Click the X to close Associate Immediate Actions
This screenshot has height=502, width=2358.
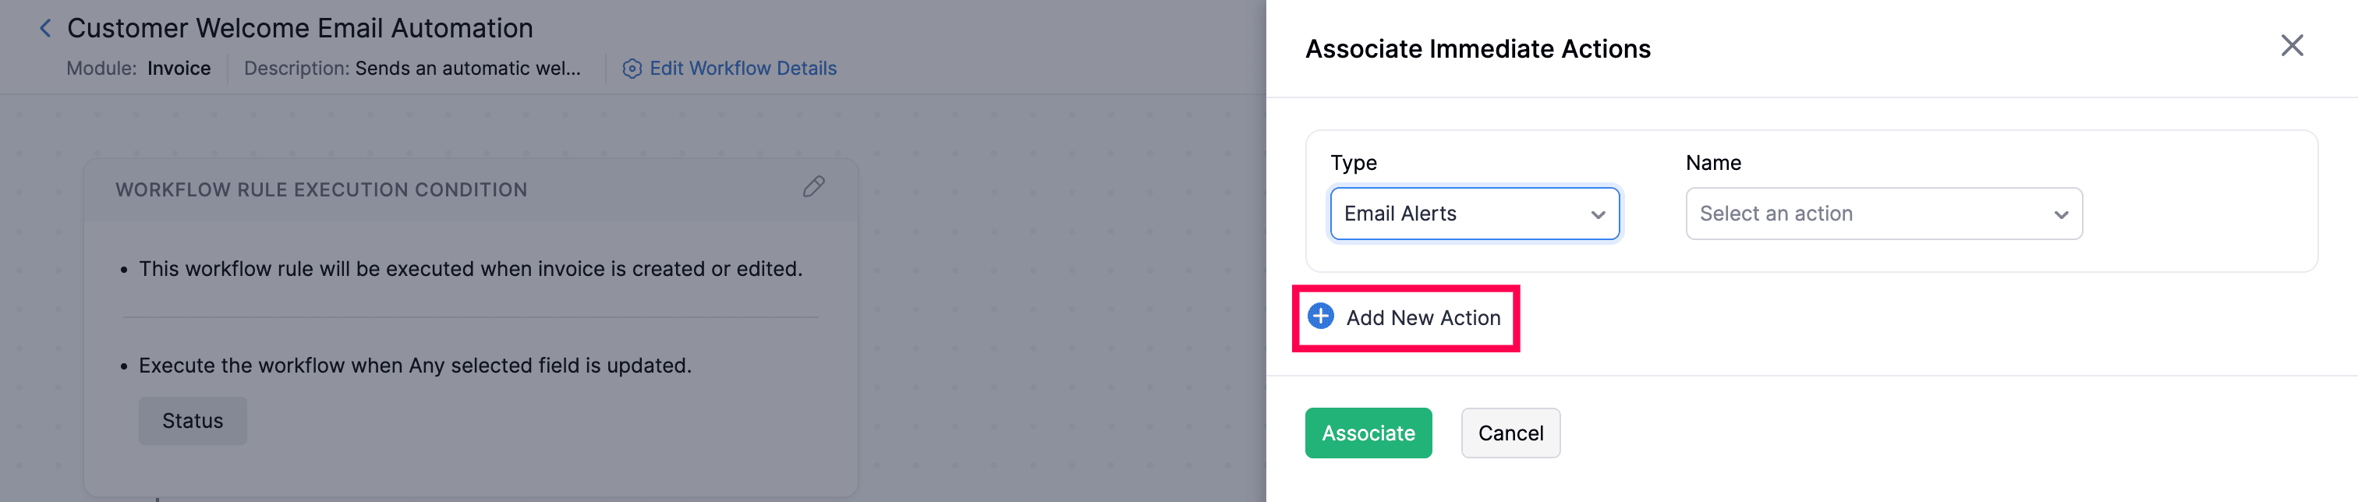[2292, 44]
